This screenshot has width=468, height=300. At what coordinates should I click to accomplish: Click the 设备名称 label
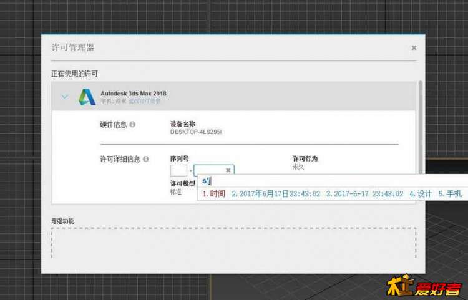click(x=183, y=123)
